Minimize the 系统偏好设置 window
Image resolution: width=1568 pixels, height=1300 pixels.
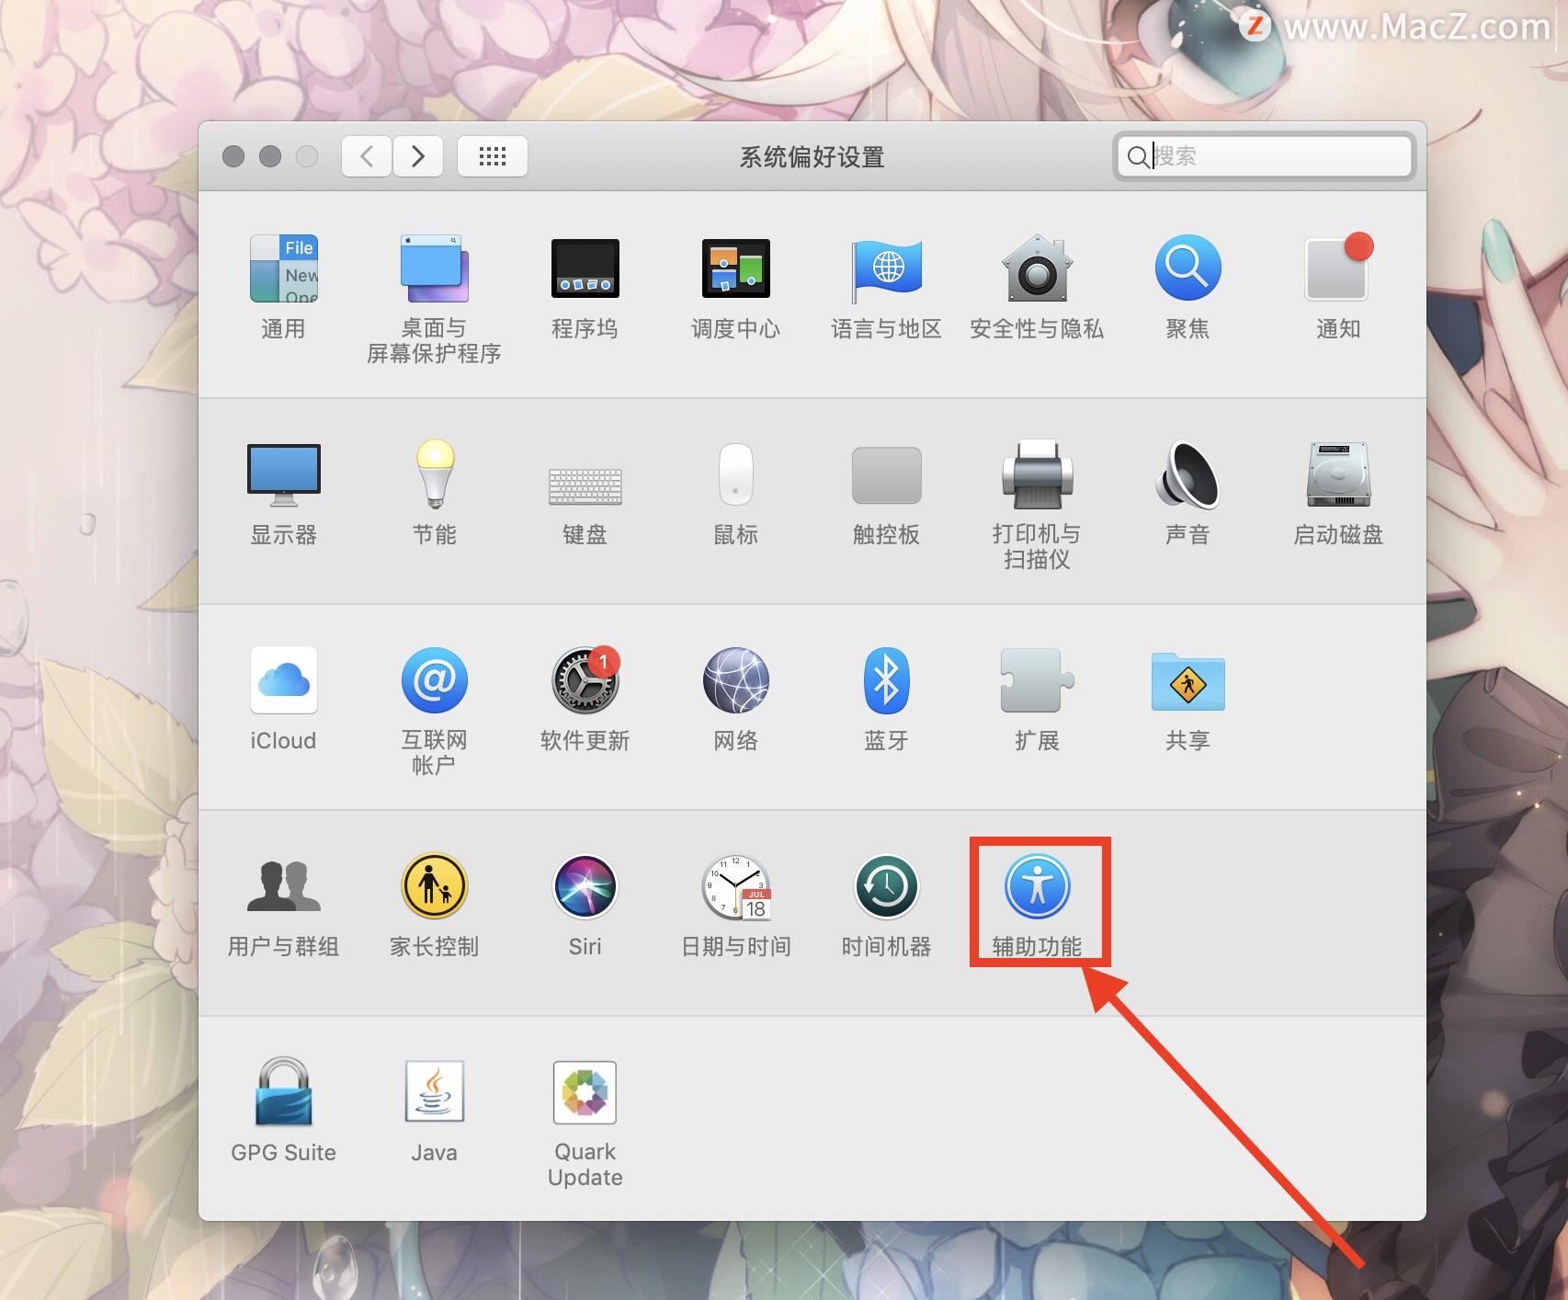(x=270, y=156)
